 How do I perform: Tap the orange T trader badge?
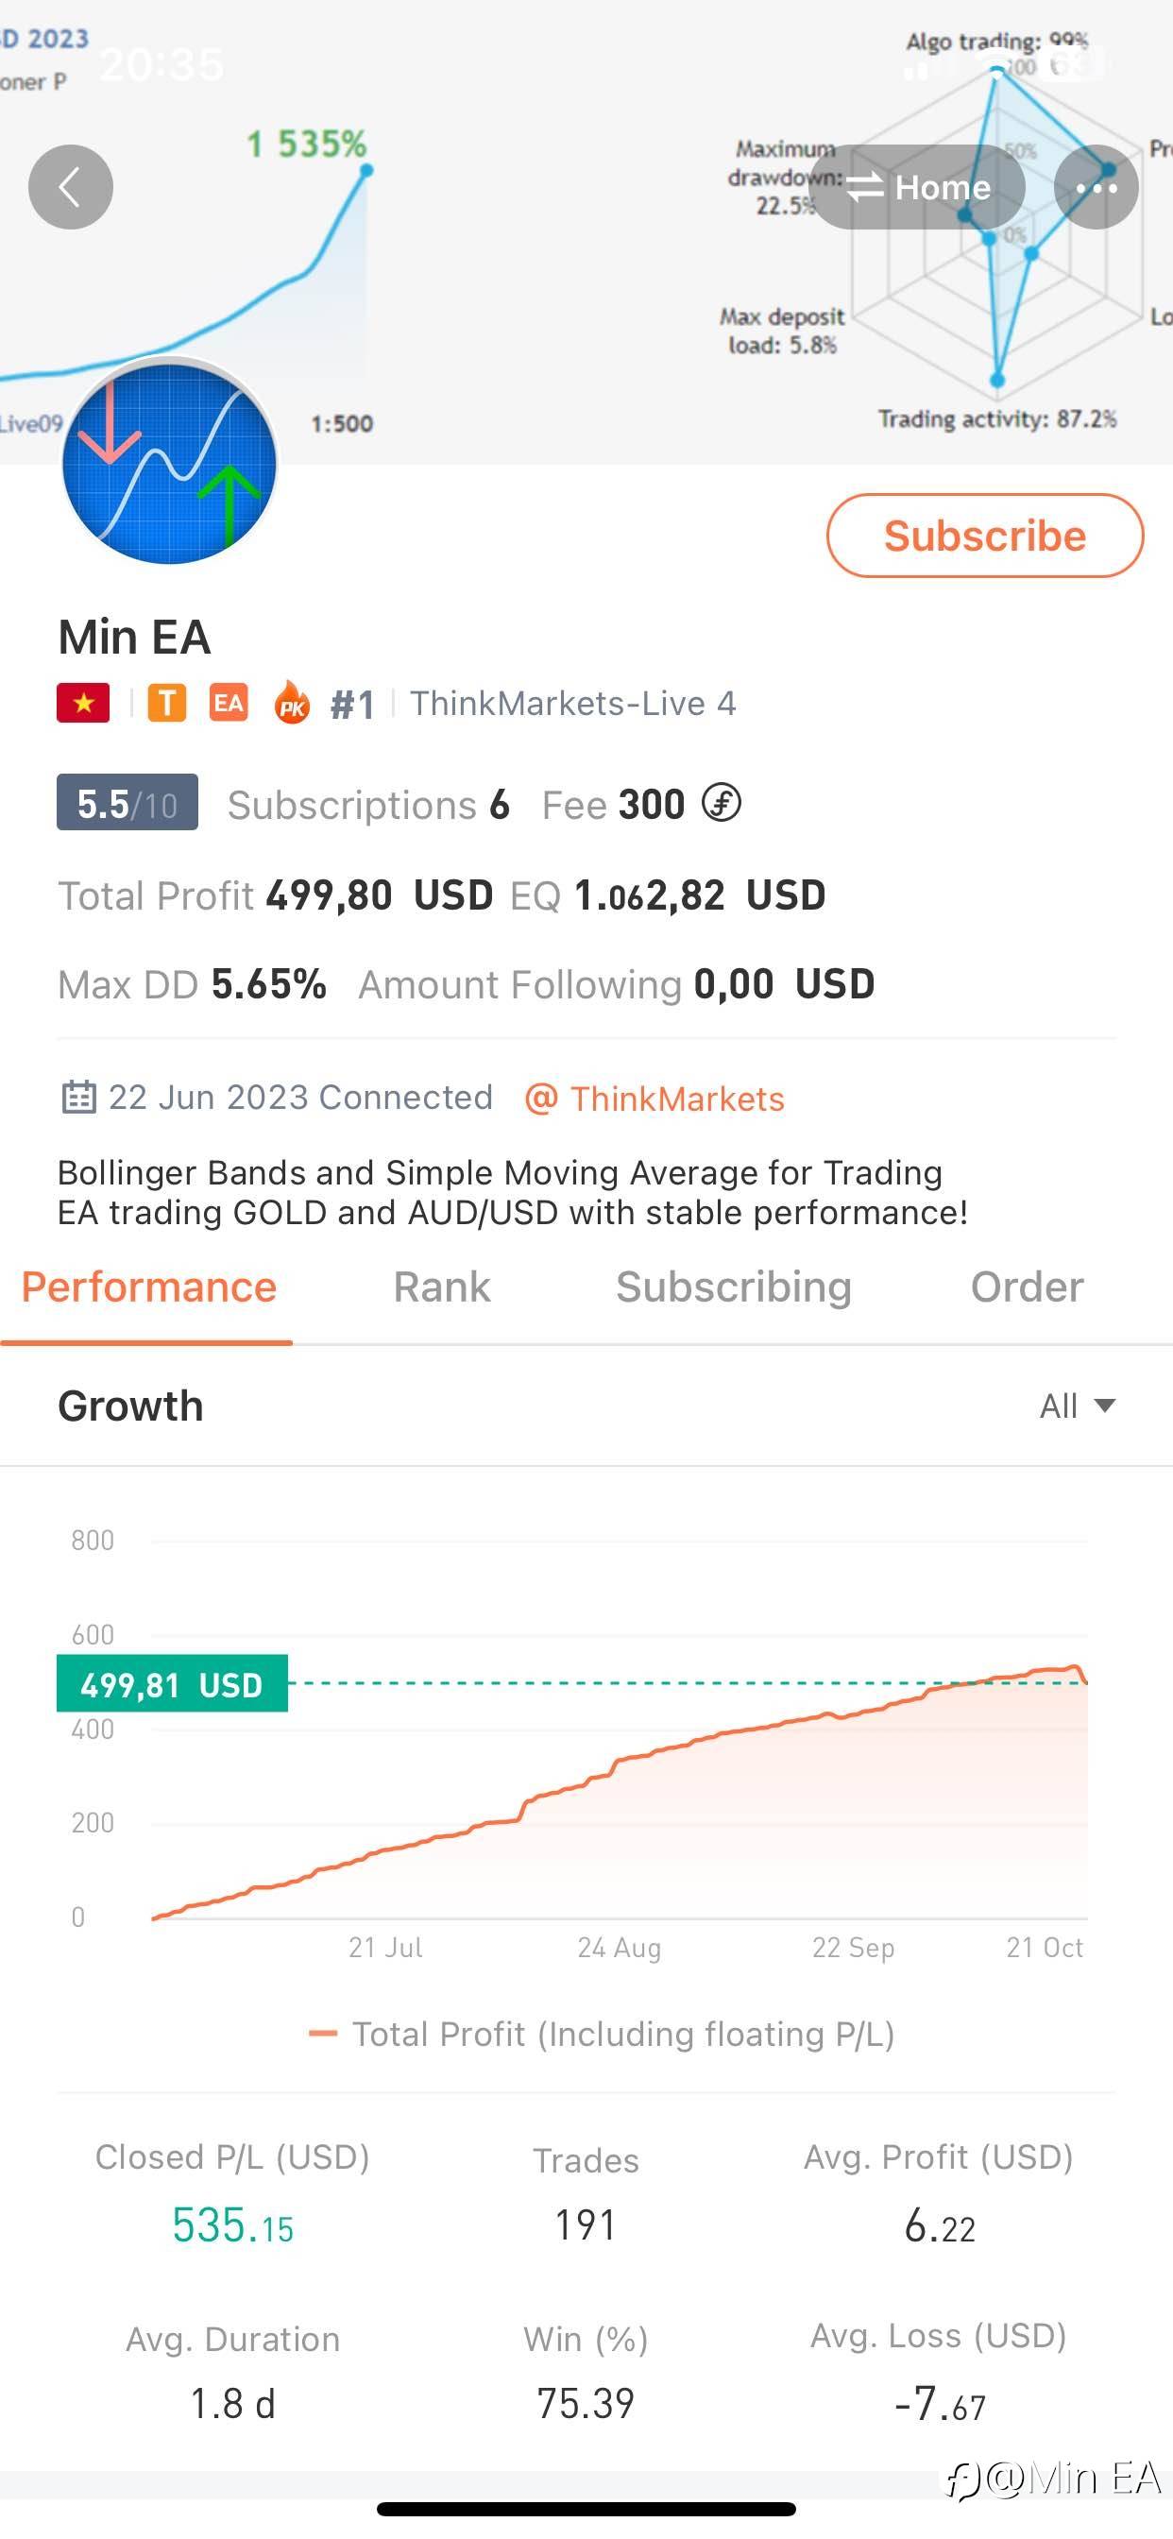point(166,704)
